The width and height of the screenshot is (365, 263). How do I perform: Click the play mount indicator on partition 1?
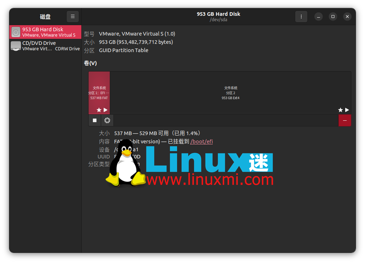104,110
